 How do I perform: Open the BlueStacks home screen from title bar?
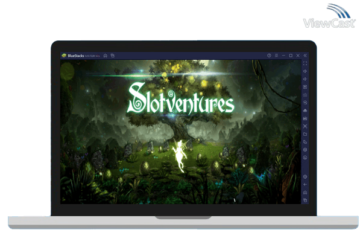[106, 56]
